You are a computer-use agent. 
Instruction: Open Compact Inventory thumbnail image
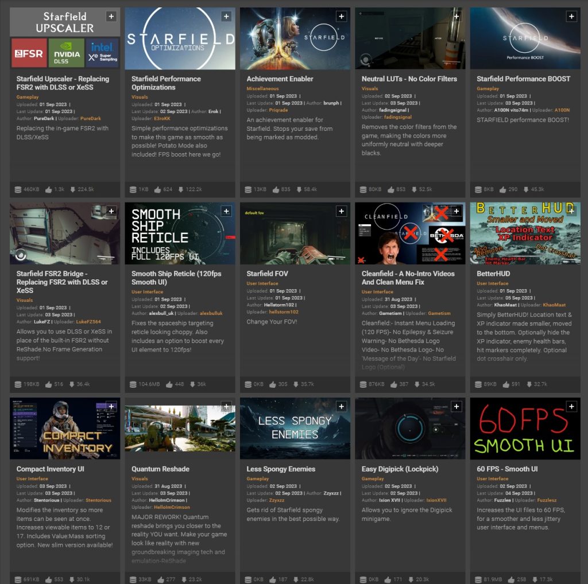pos(65,429)
